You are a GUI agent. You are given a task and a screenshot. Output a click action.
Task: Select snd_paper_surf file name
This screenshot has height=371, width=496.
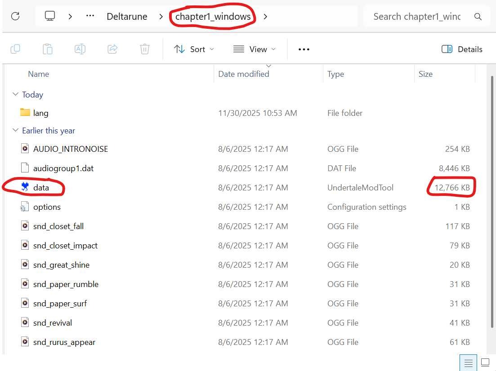60,303
